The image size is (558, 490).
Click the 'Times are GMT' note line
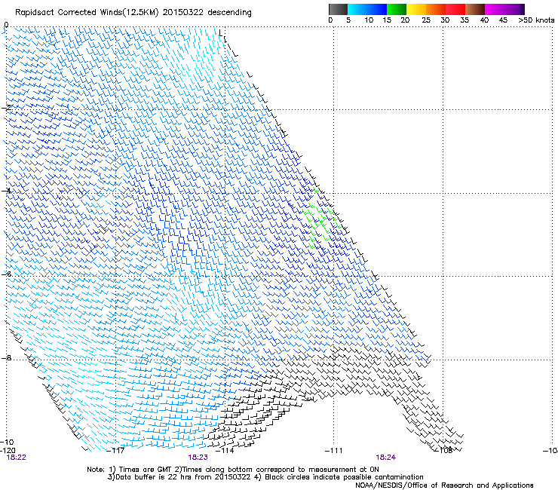tap(233, 470)
